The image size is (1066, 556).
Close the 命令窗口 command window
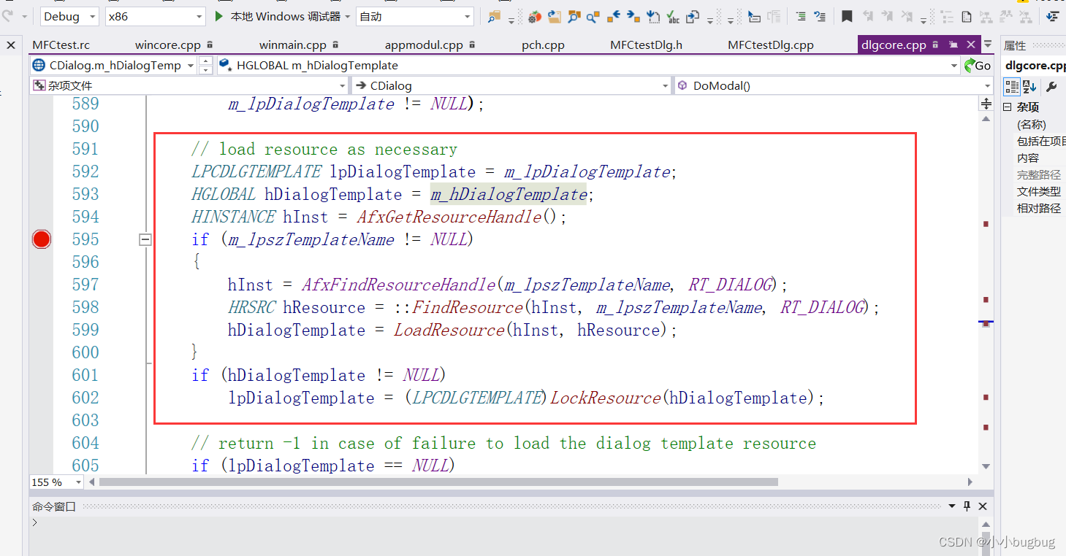point(982,506)
